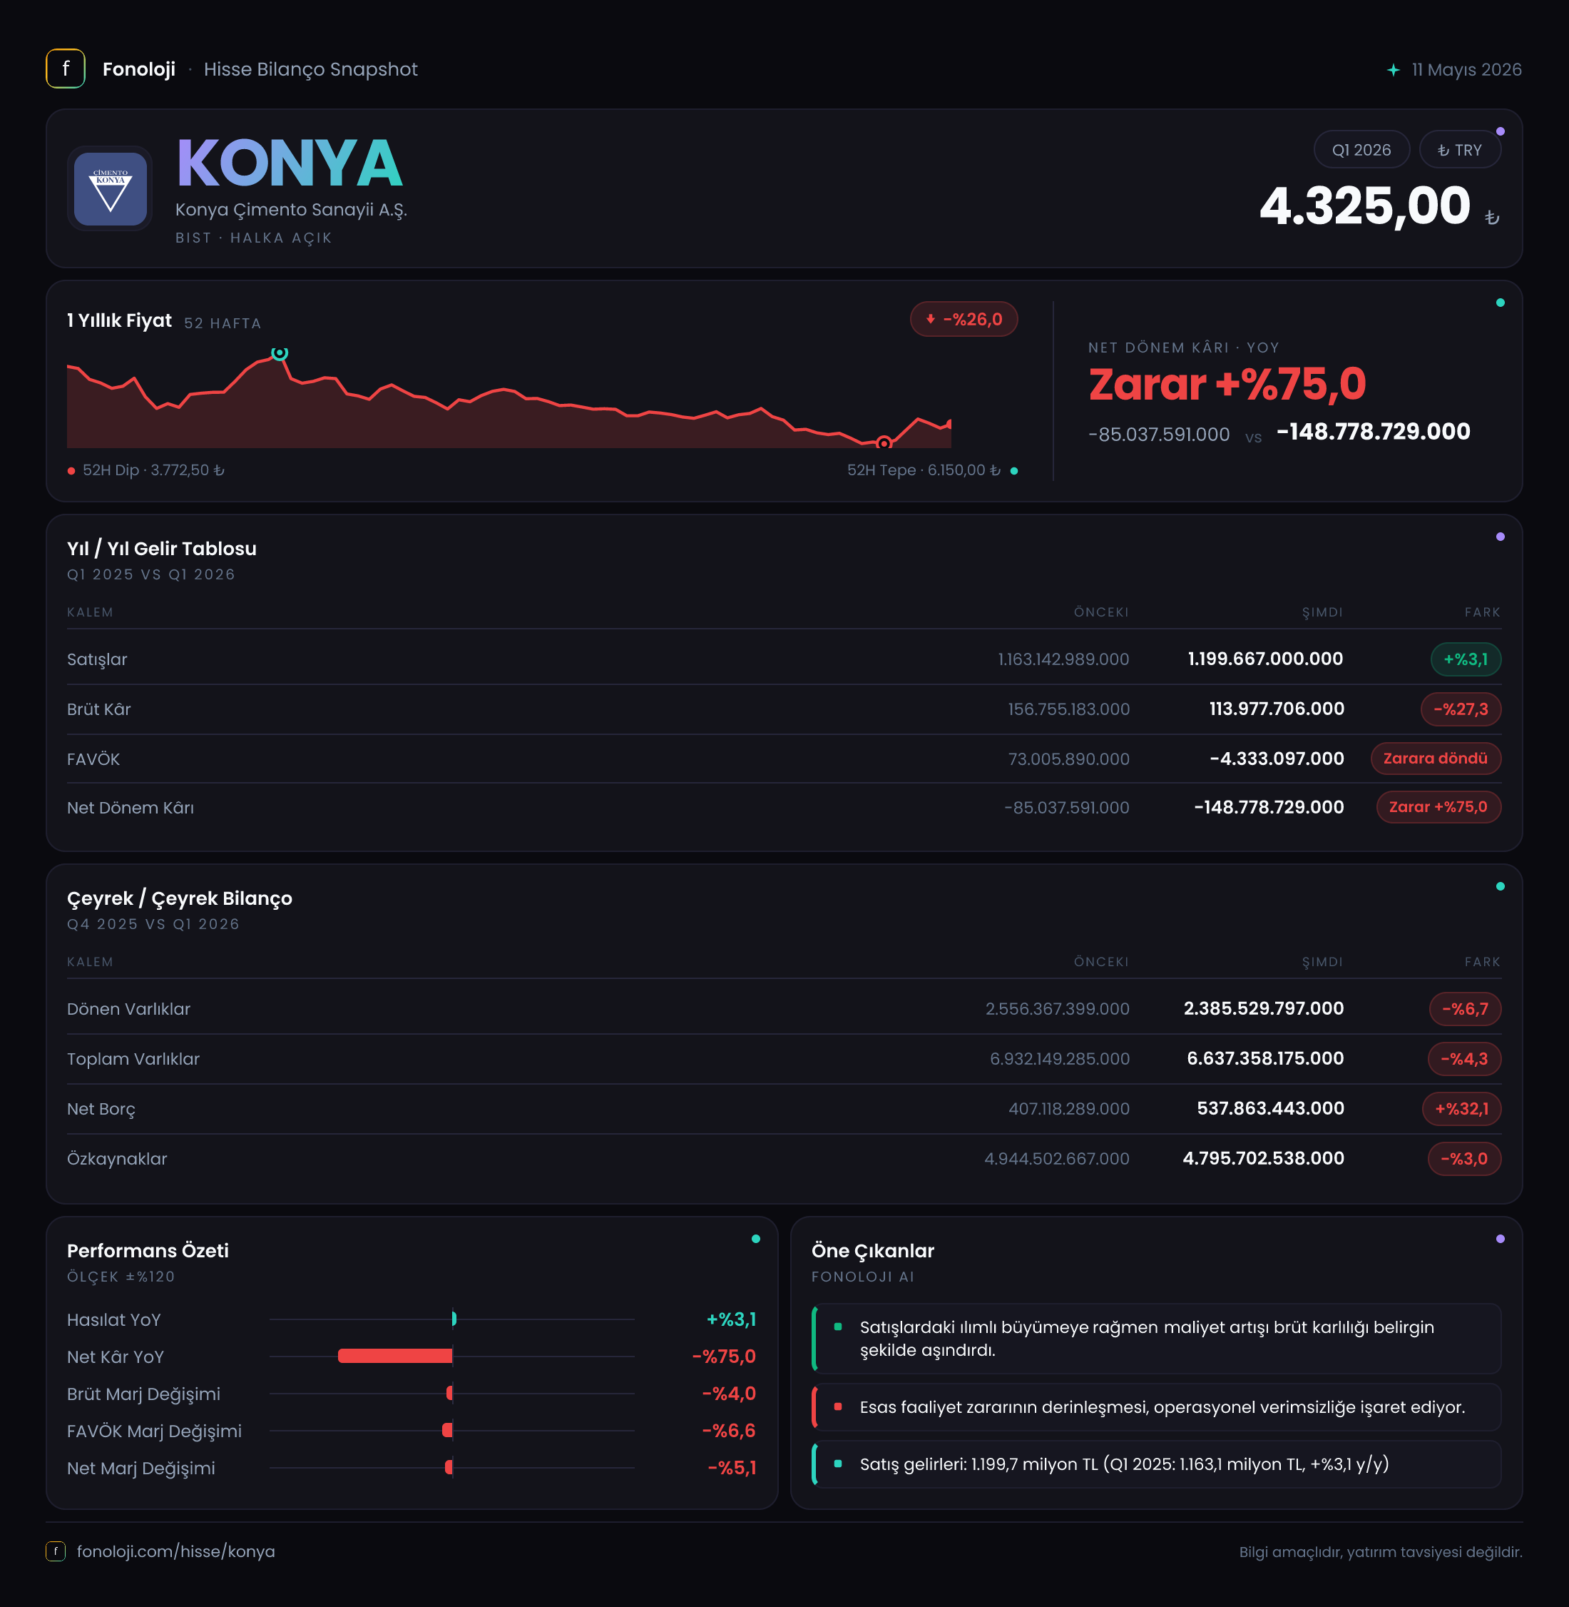Viewport: 1569px width, 1607px height.
Task: Click the purple dot on Gelir Tablosu card
Action: [x=1500, y=537]
